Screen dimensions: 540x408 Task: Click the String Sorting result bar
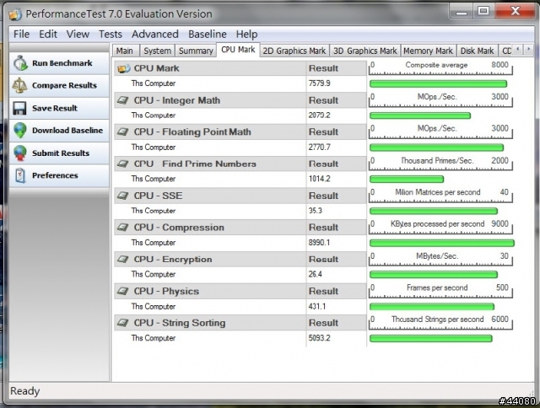click(431, 339)
